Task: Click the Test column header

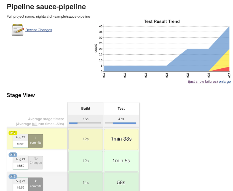Action: [x=121, y=108]
